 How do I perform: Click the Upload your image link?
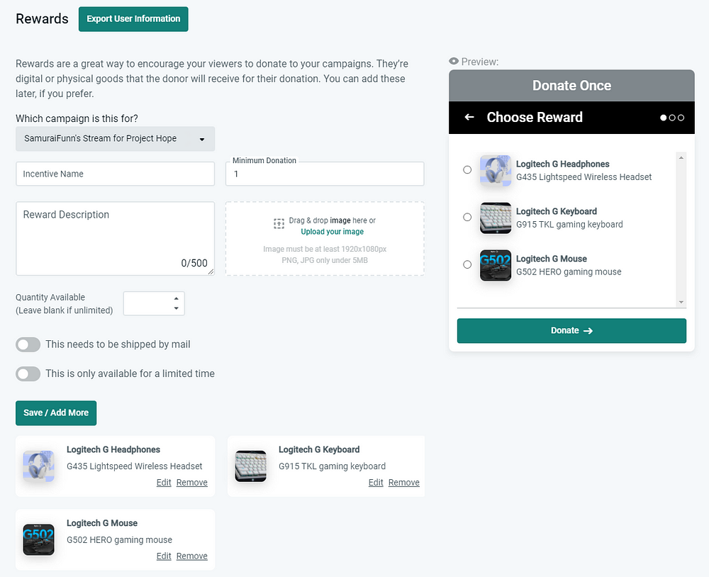point(333,232)
